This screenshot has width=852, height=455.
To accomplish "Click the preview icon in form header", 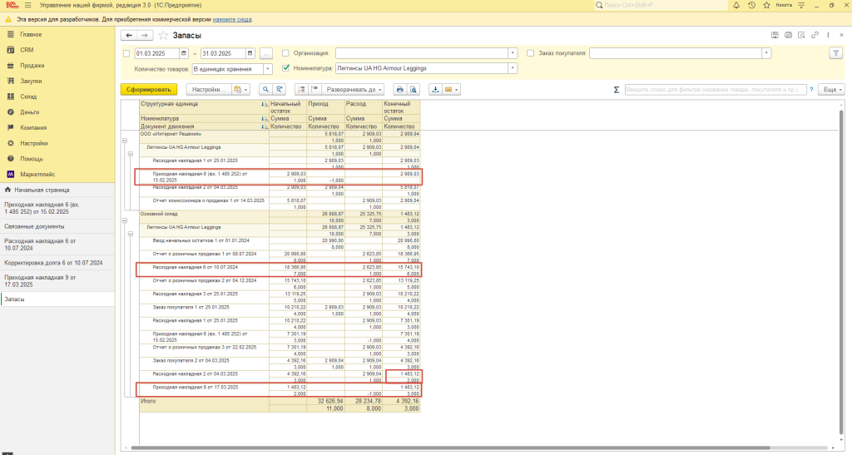I will 801,35.
